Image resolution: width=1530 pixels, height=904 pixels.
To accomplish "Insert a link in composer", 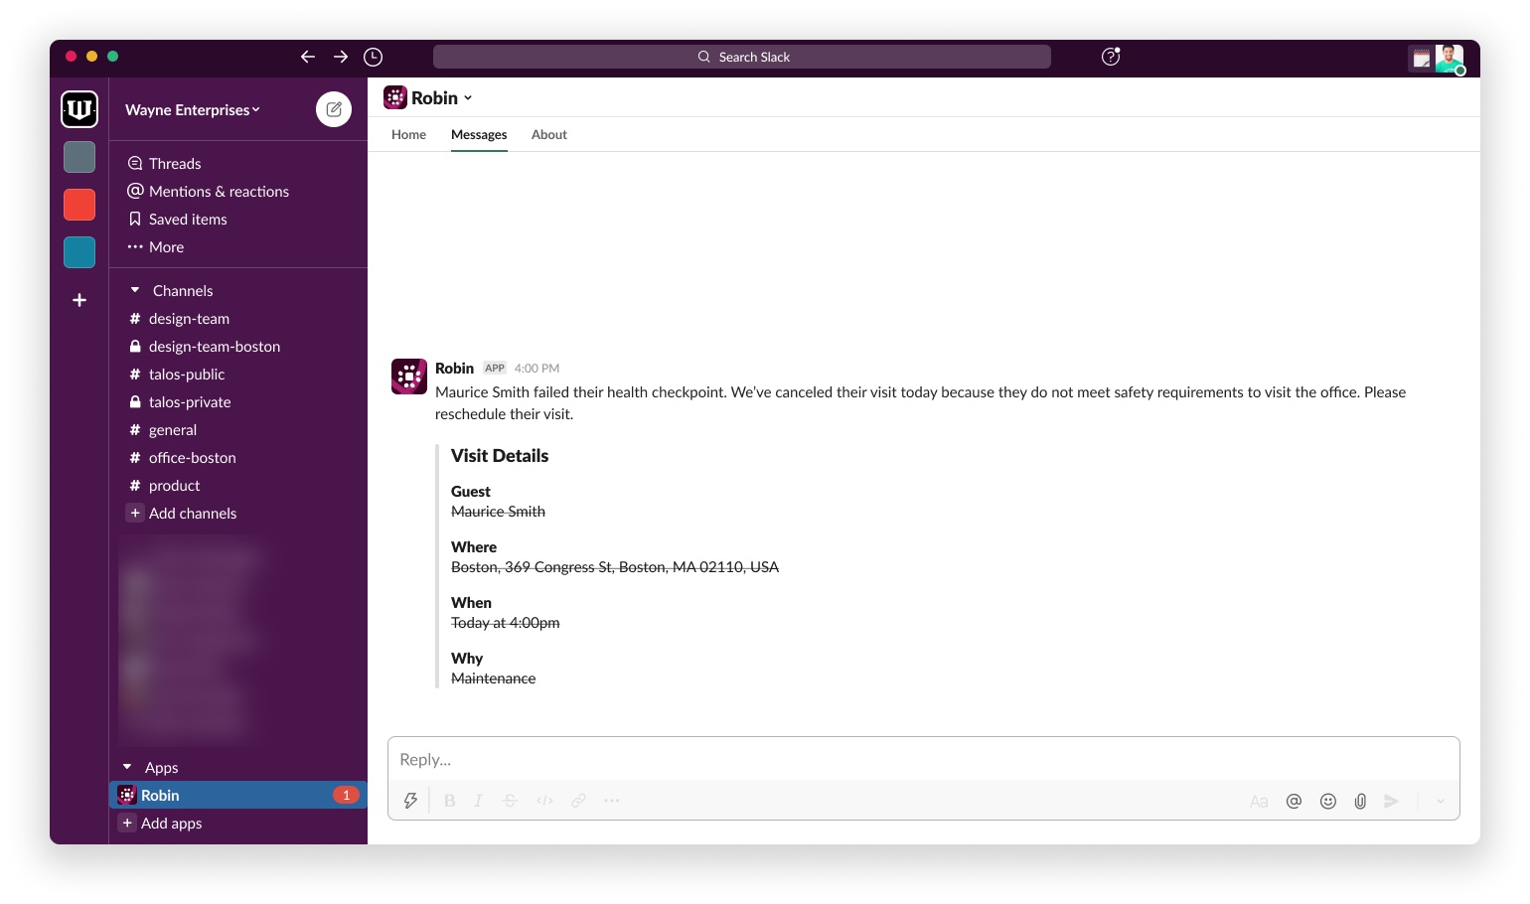I will (x=578, y=801).
